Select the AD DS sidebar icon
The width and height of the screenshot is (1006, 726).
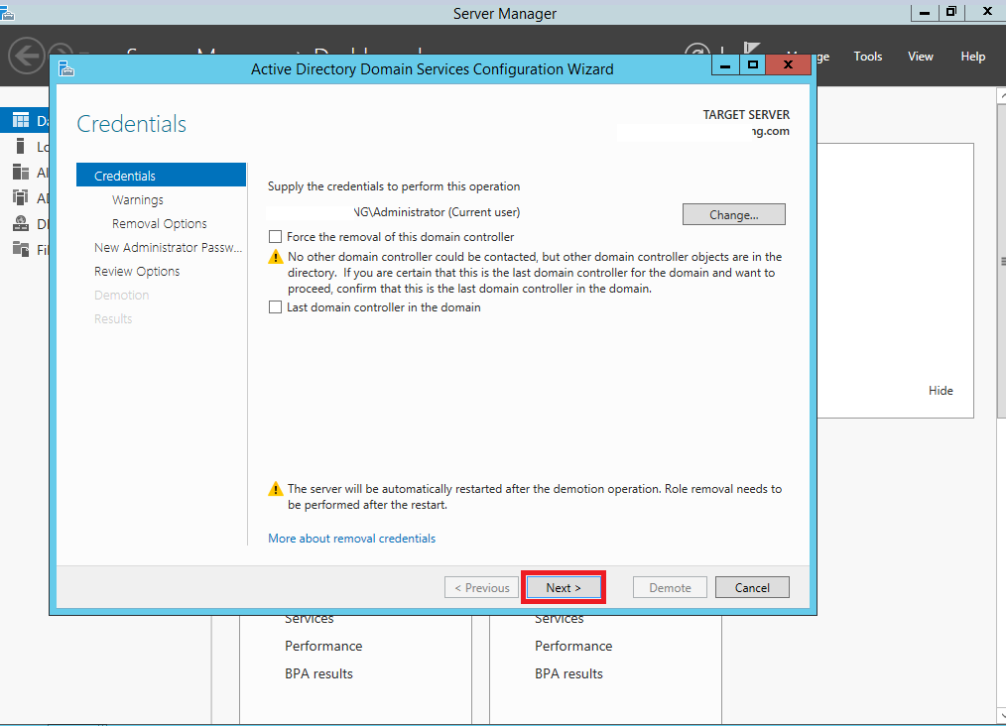tap(20, 197)
